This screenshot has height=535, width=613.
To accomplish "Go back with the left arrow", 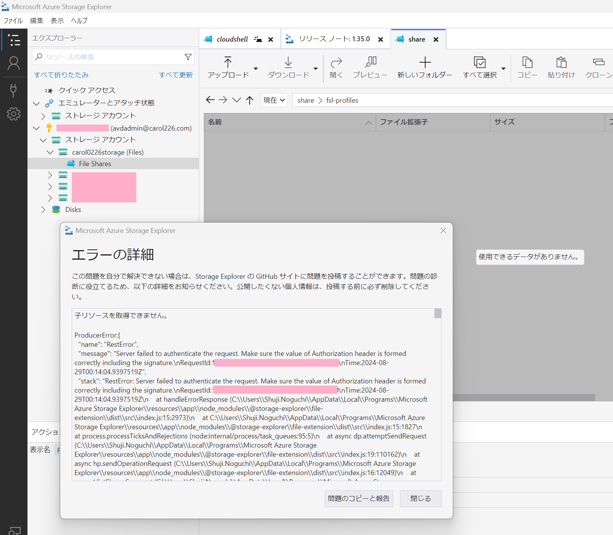I will click(210, 100).
